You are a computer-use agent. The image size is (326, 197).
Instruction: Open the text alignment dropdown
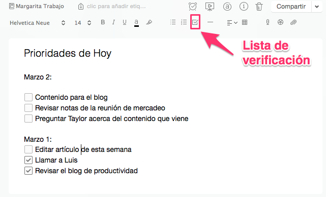(232, 23)
